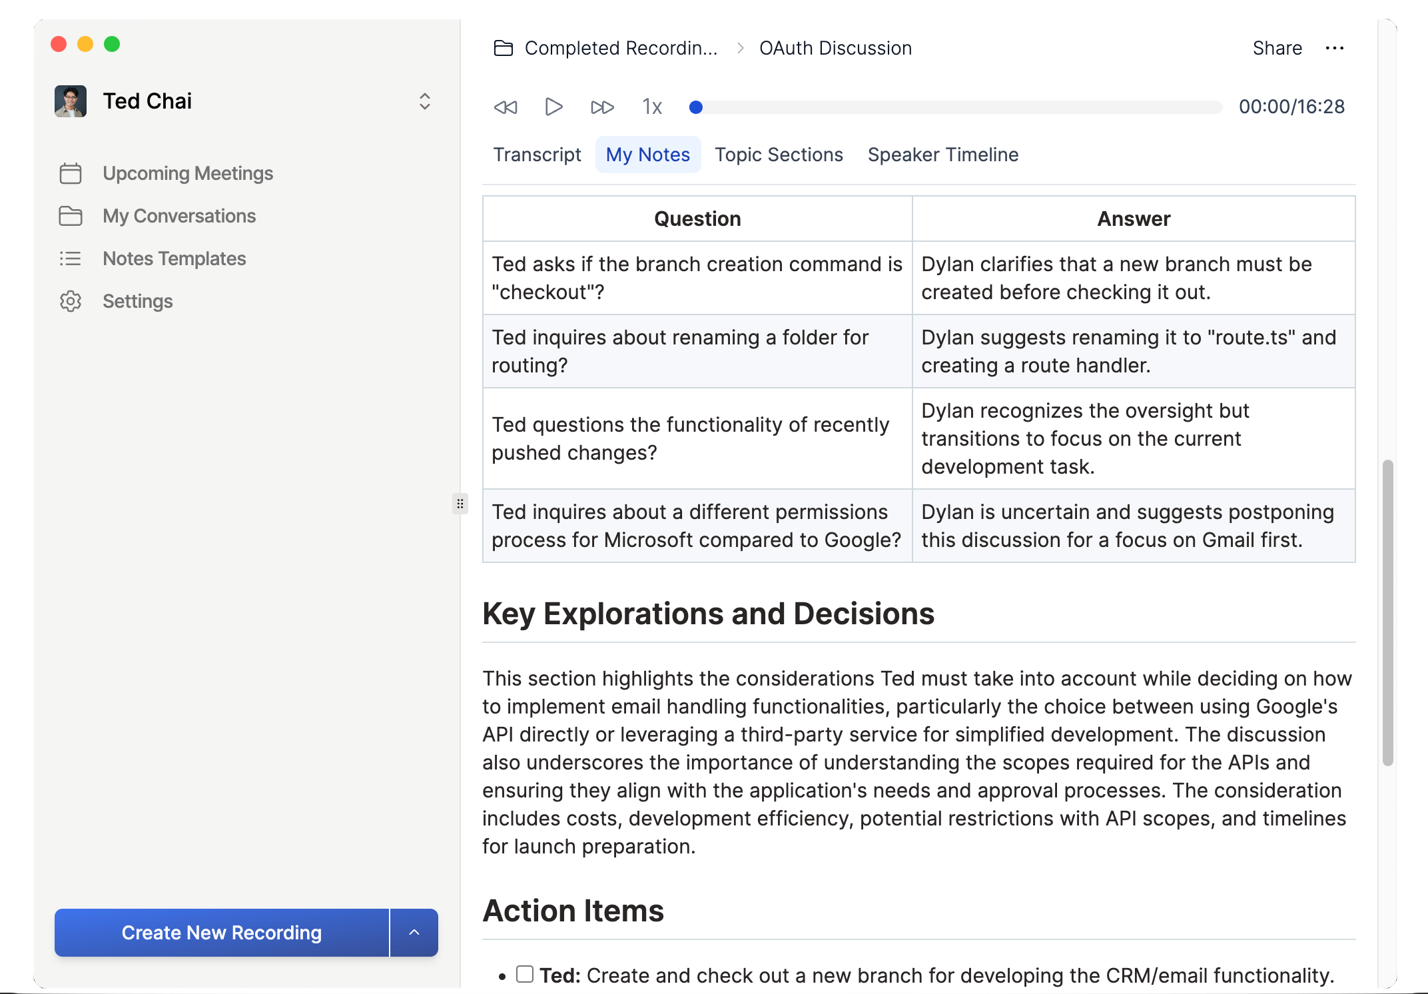Click the Share button
This screenshot has height=994, width=1428.
pos(1277,48)
